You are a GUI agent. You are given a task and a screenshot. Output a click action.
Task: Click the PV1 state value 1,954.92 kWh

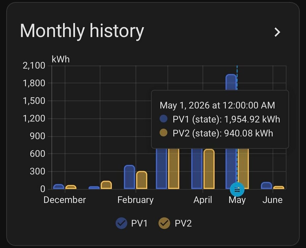pyautogui.click(x=252, y=119)
